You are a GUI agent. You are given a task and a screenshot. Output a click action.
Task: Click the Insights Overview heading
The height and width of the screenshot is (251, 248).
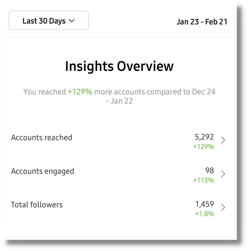(119, 66)
